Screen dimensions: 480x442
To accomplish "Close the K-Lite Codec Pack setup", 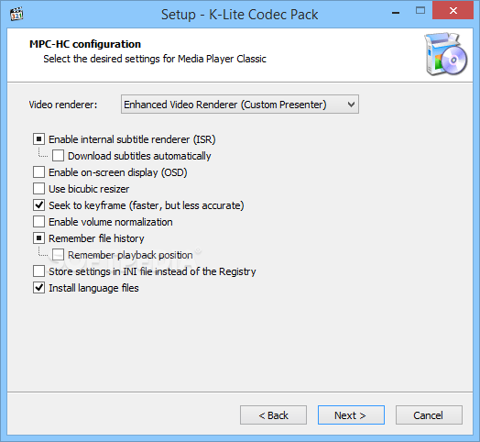I will tap(453, 11).
